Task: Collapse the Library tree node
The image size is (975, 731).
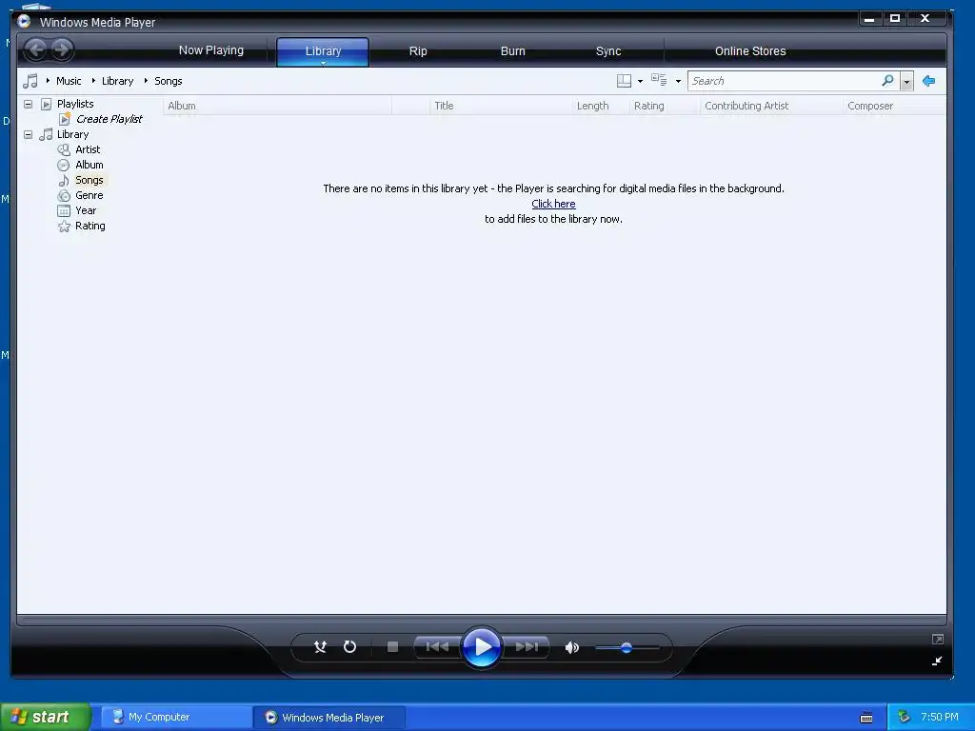Action: (x=28, y=134)
